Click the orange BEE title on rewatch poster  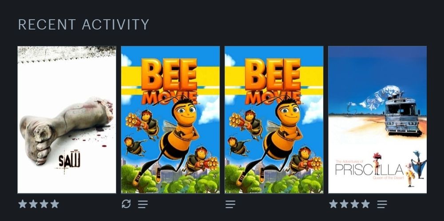tap(169, 74)
